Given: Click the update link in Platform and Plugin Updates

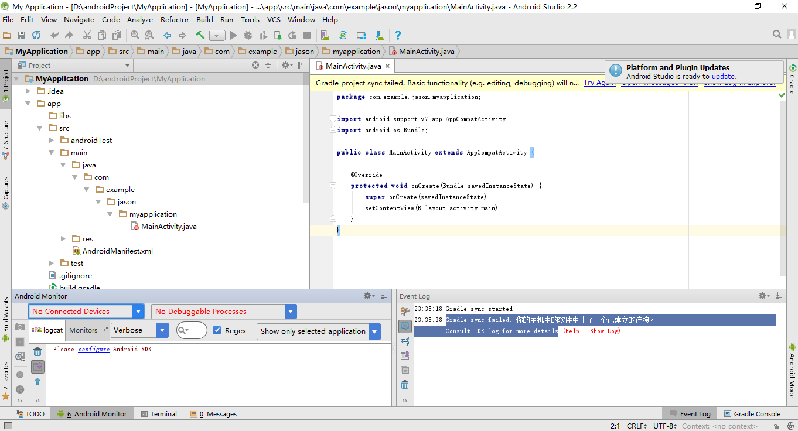Looking at the screenshot, I should click(723, 76).
